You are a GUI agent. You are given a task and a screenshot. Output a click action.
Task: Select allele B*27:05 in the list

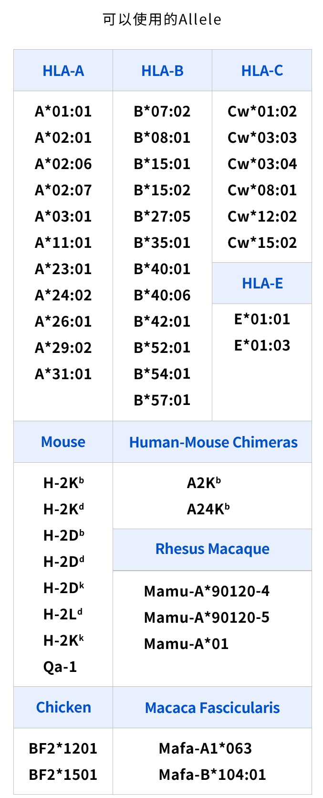click(162, 217)
